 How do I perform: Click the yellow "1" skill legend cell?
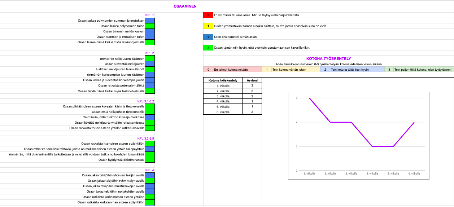coord(208,26)
